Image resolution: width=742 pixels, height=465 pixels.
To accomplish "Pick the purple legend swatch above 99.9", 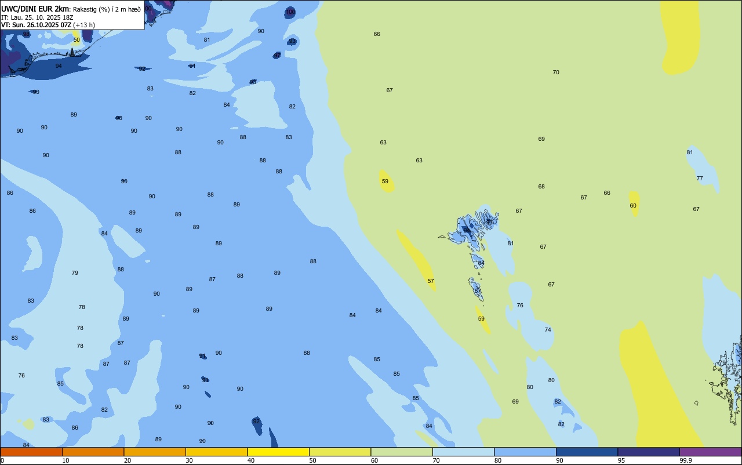I will point(710,452).
